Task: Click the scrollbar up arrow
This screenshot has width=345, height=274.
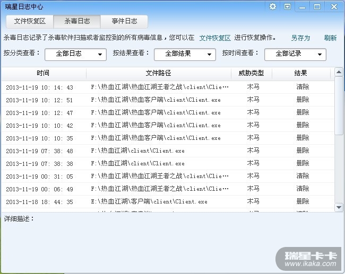Action: [x=339, y=72]
